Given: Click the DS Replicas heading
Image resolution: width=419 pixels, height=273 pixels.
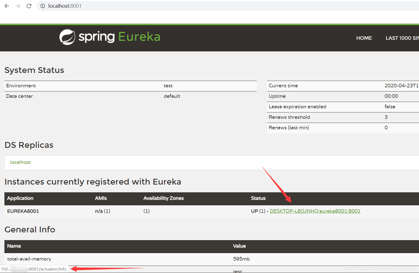Looking at the screenshot, I should click(29, 145).
